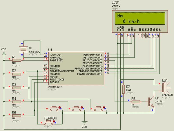Select resistor R5 10k
The image size is (174, 131).
pos(17,116)
